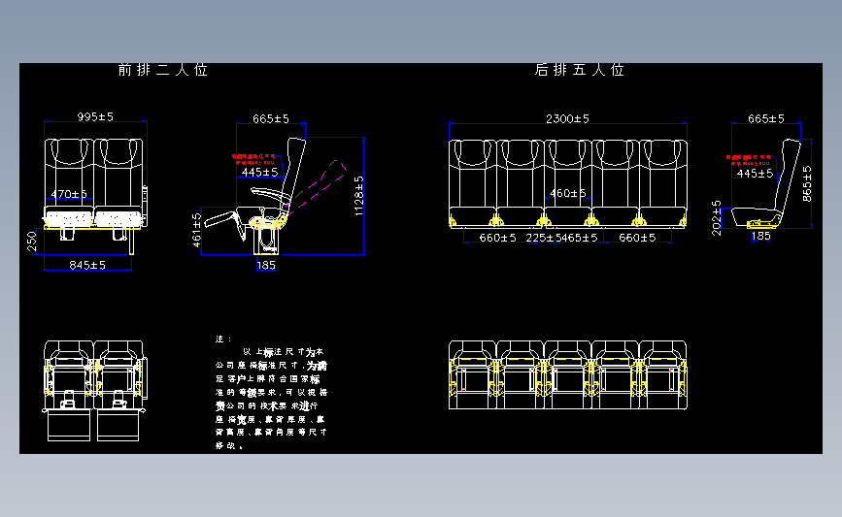Screen dimensions: 842x517
Task: Click the rear five-seat front view drawing
Action: coord(567,184)
